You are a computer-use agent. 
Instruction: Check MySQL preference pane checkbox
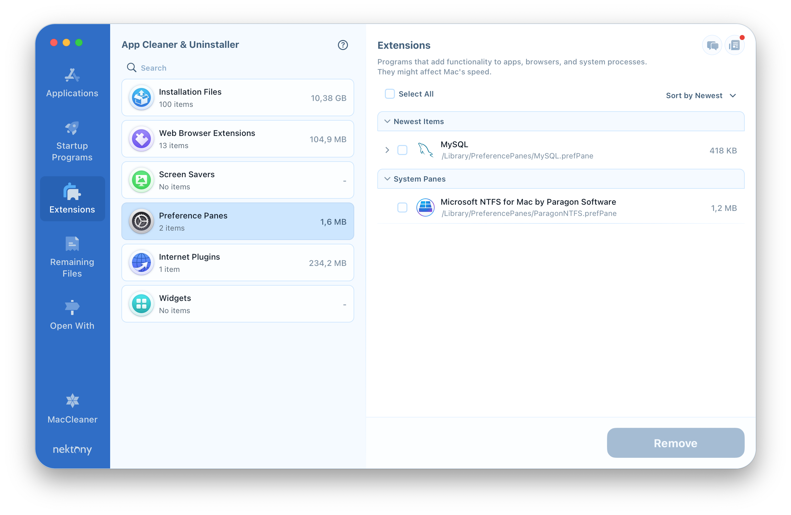coord(403,150)
